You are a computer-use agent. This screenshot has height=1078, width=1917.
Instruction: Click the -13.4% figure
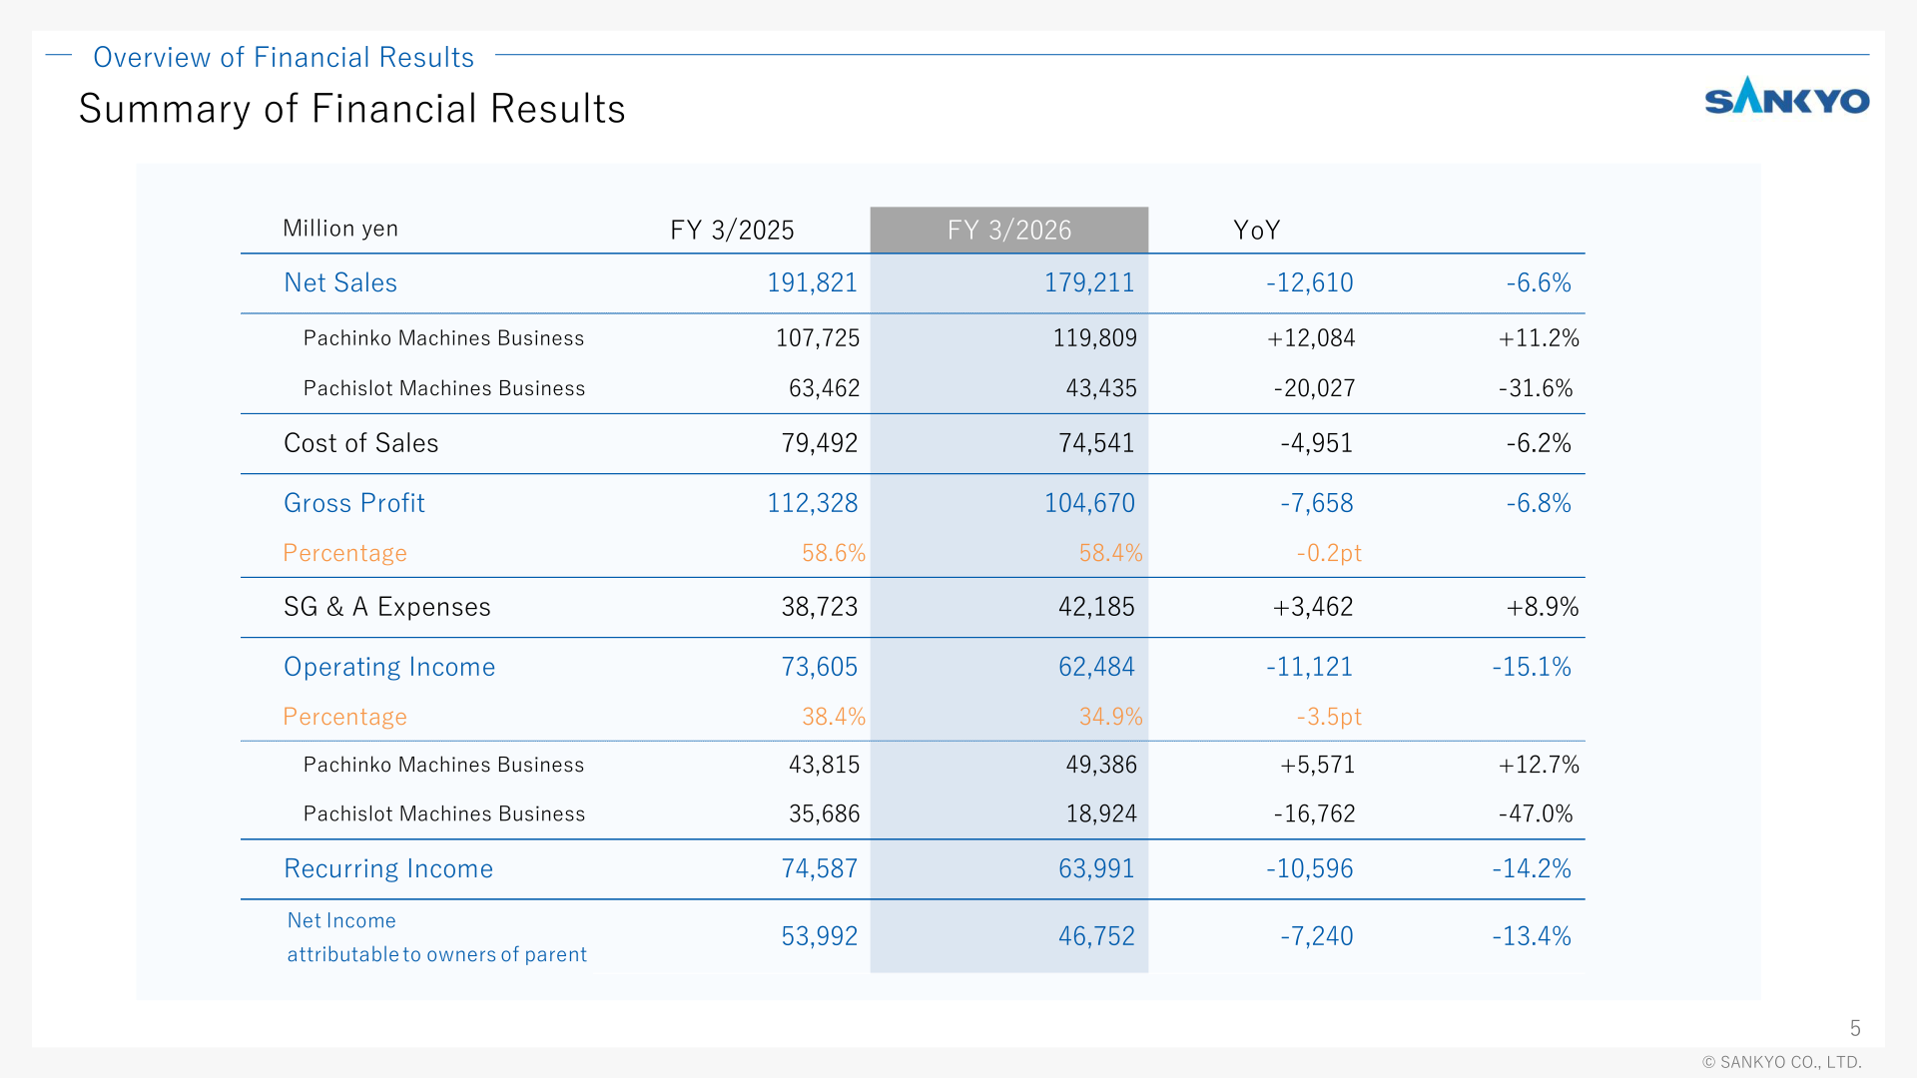point(1532,936)
